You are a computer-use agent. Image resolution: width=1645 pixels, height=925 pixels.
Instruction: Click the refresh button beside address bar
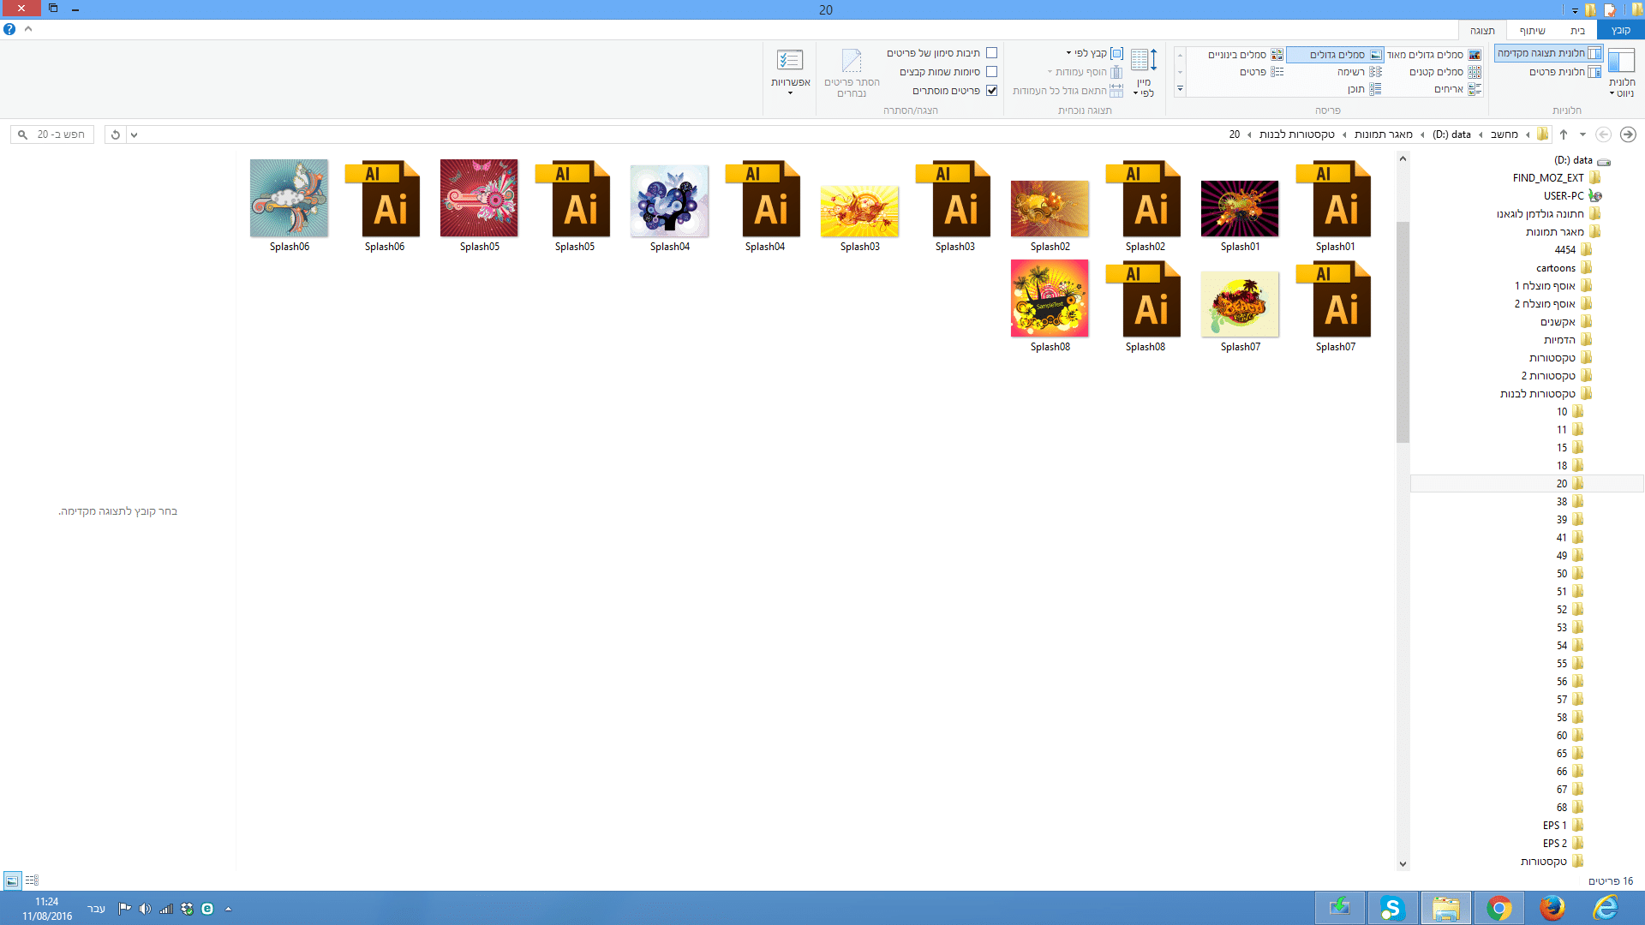[x=116, y=134]
